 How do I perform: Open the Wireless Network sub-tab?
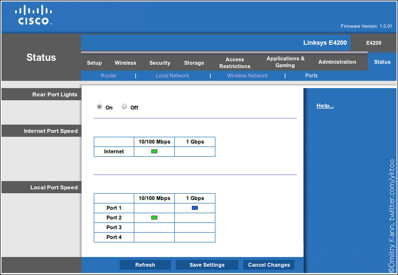pos(247,75)
